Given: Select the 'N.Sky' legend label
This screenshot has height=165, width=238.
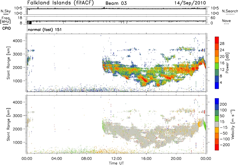Looking at the screenshot, I should [6, 11].
